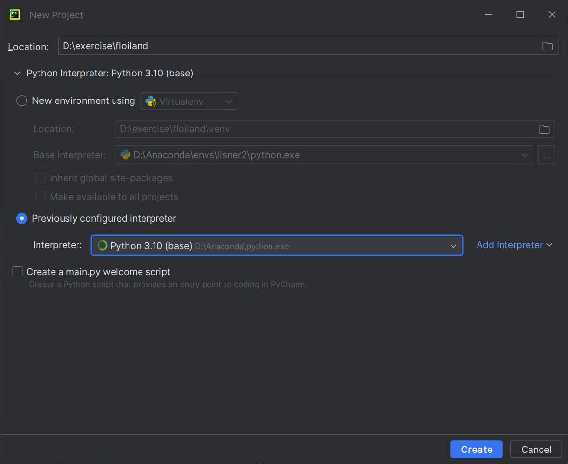
Task: Click the Cancel button
Action: click(x=536, y=449)
